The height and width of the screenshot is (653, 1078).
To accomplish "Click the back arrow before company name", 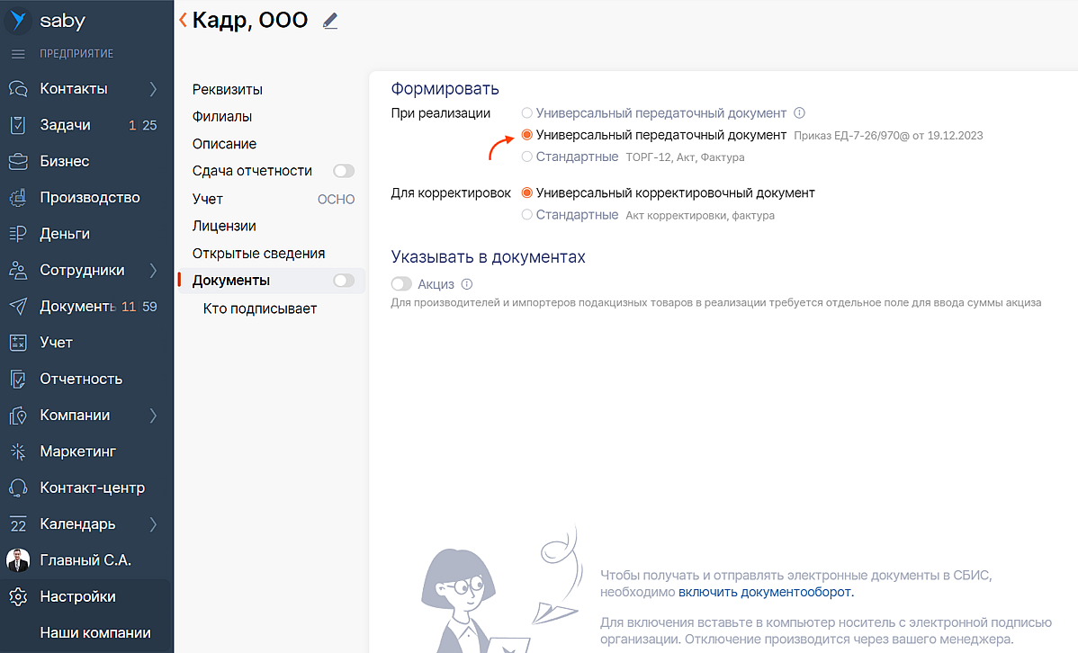I will click(x=184, y=20).
